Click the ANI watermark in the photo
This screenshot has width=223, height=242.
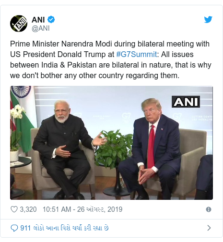click(x=186, y=102)
